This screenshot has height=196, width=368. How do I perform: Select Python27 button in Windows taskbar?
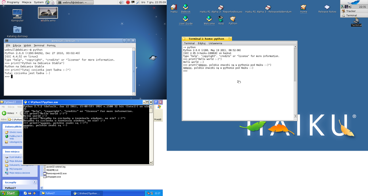click(x=55, y=193)
